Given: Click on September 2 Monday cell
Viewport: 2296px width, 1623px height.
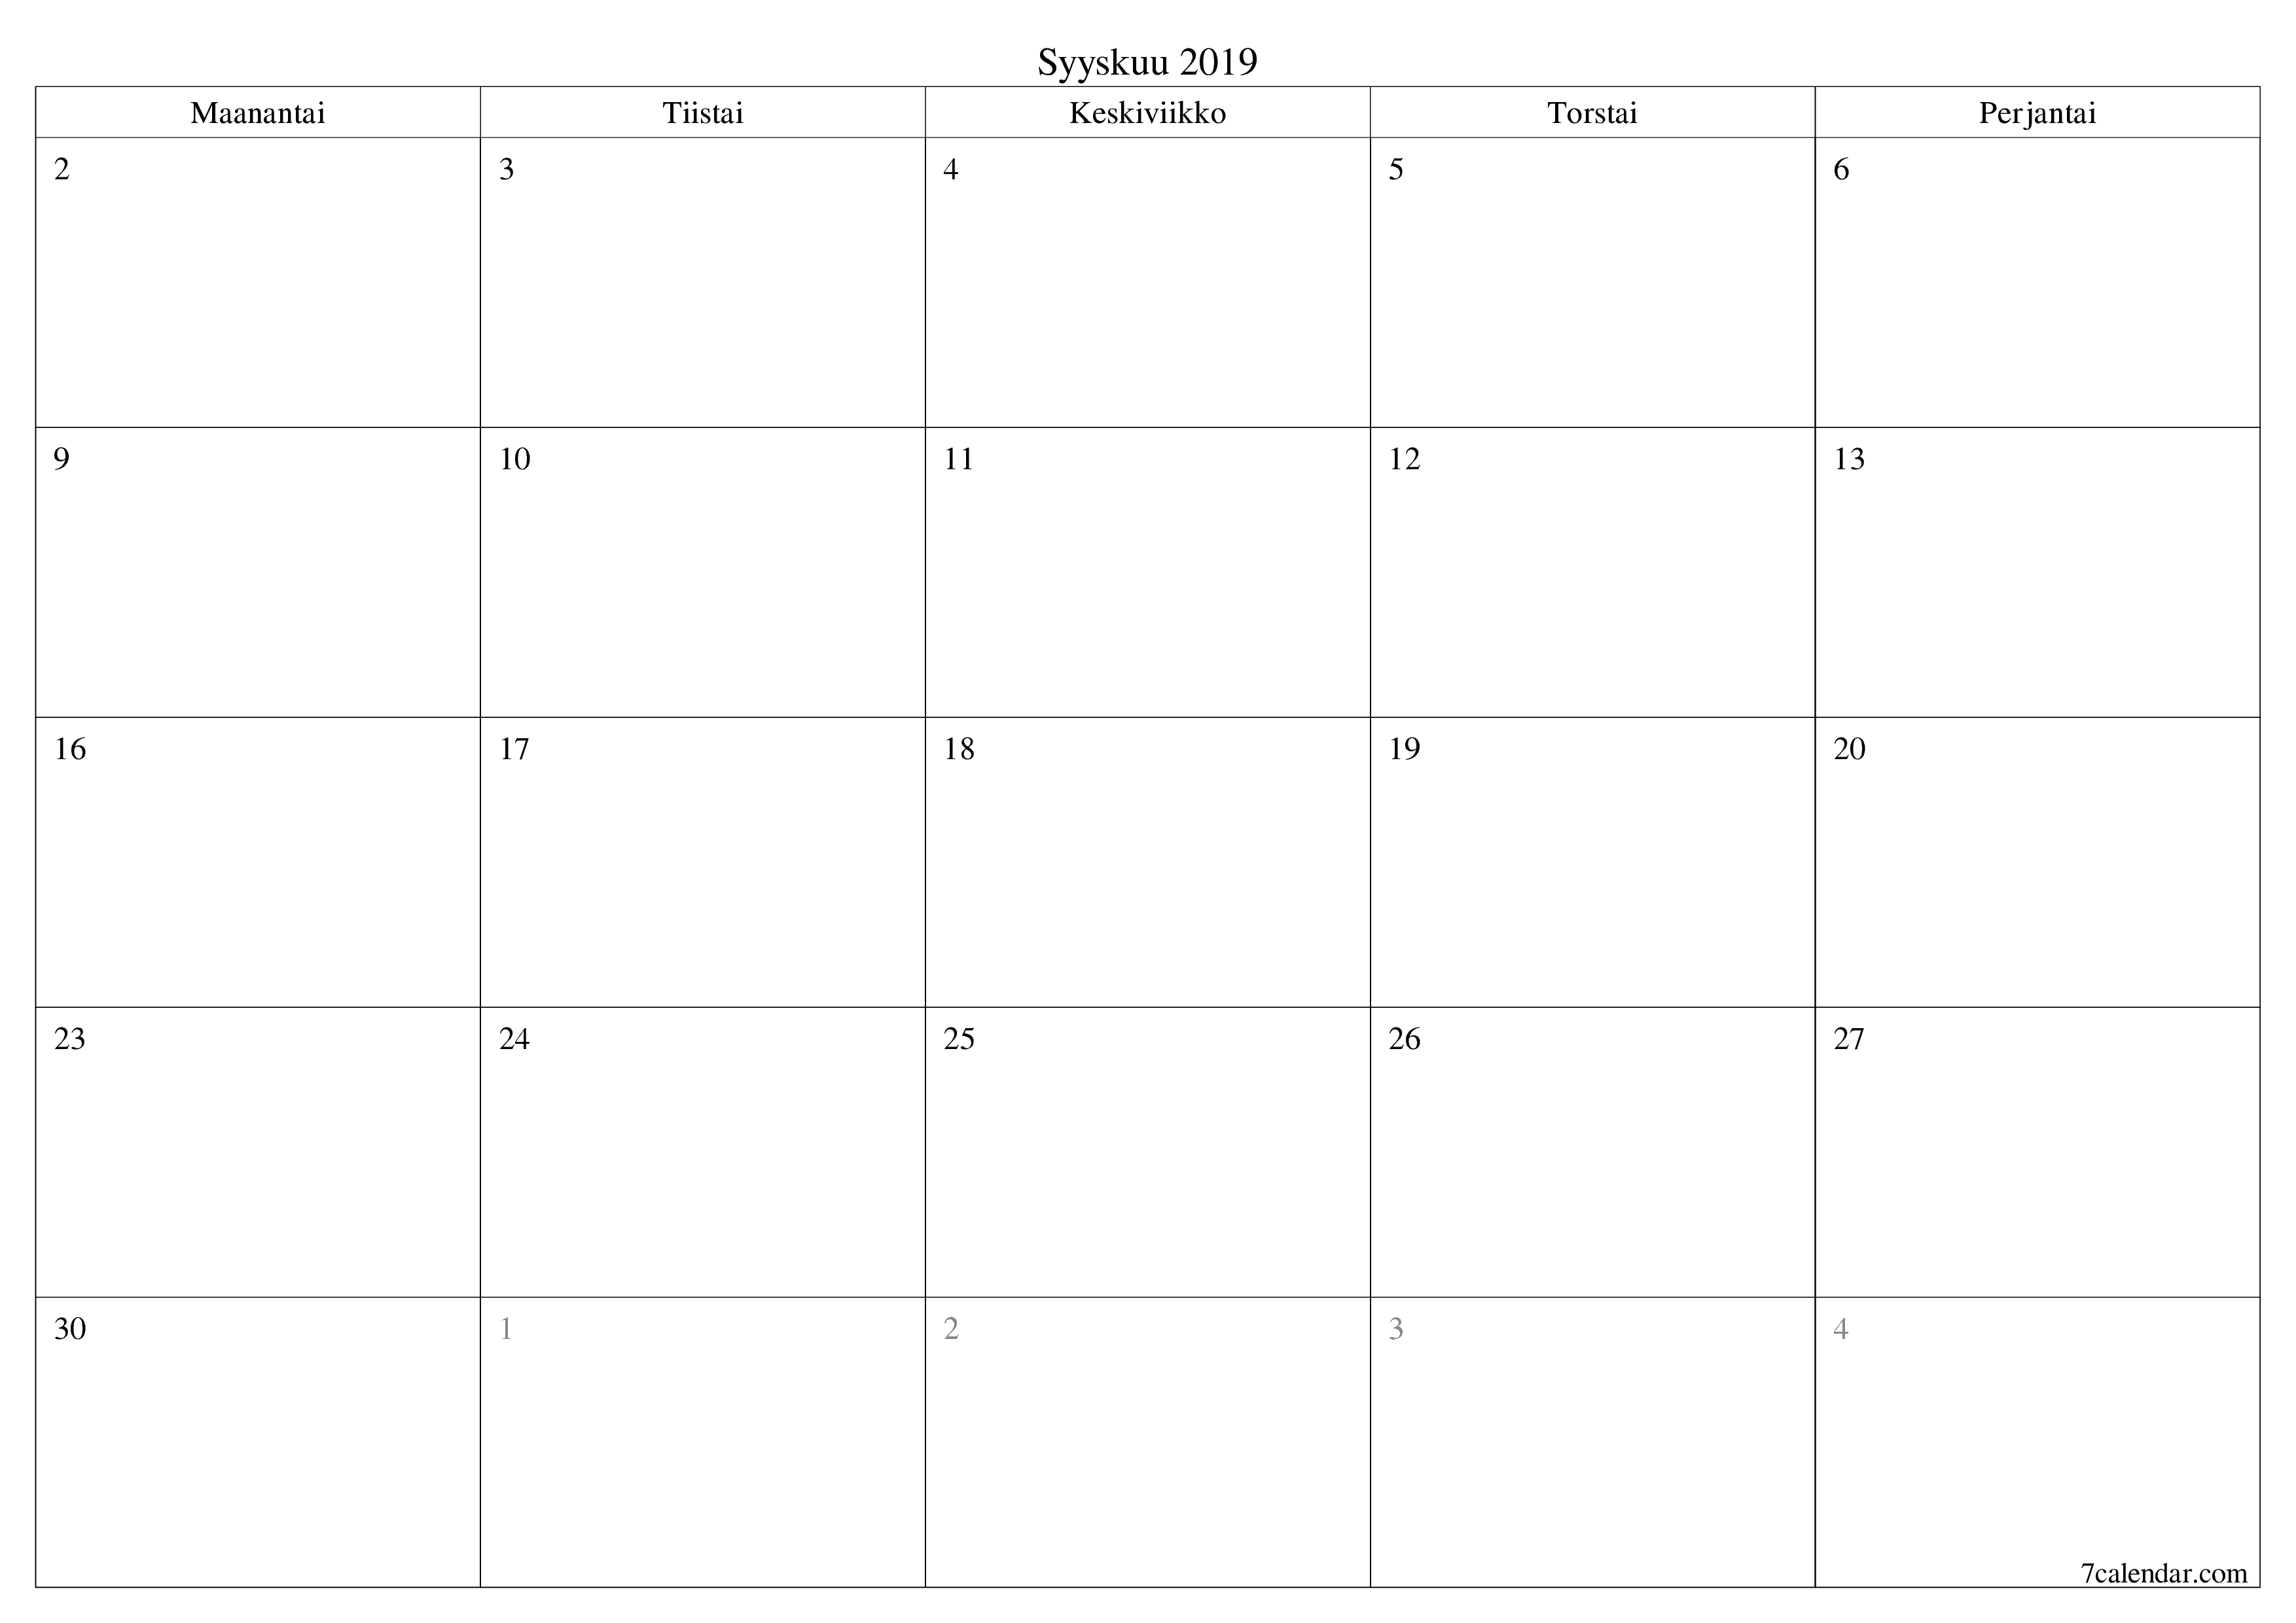Looking at the screenshot, I should pos(260,272).
